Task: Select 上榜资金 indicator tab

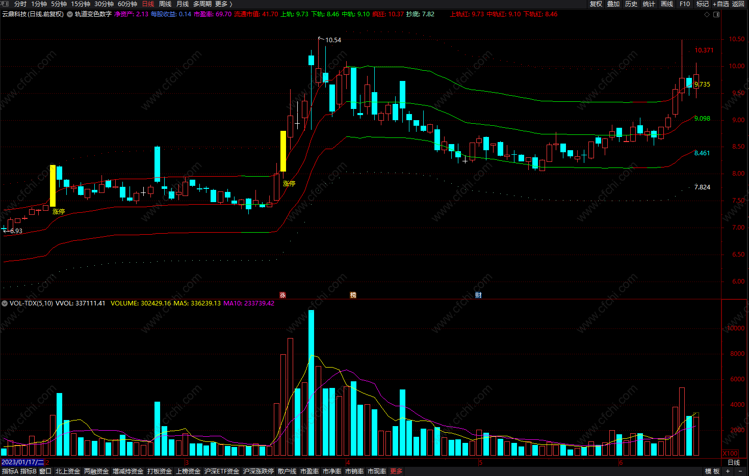Action: point(188,471)
